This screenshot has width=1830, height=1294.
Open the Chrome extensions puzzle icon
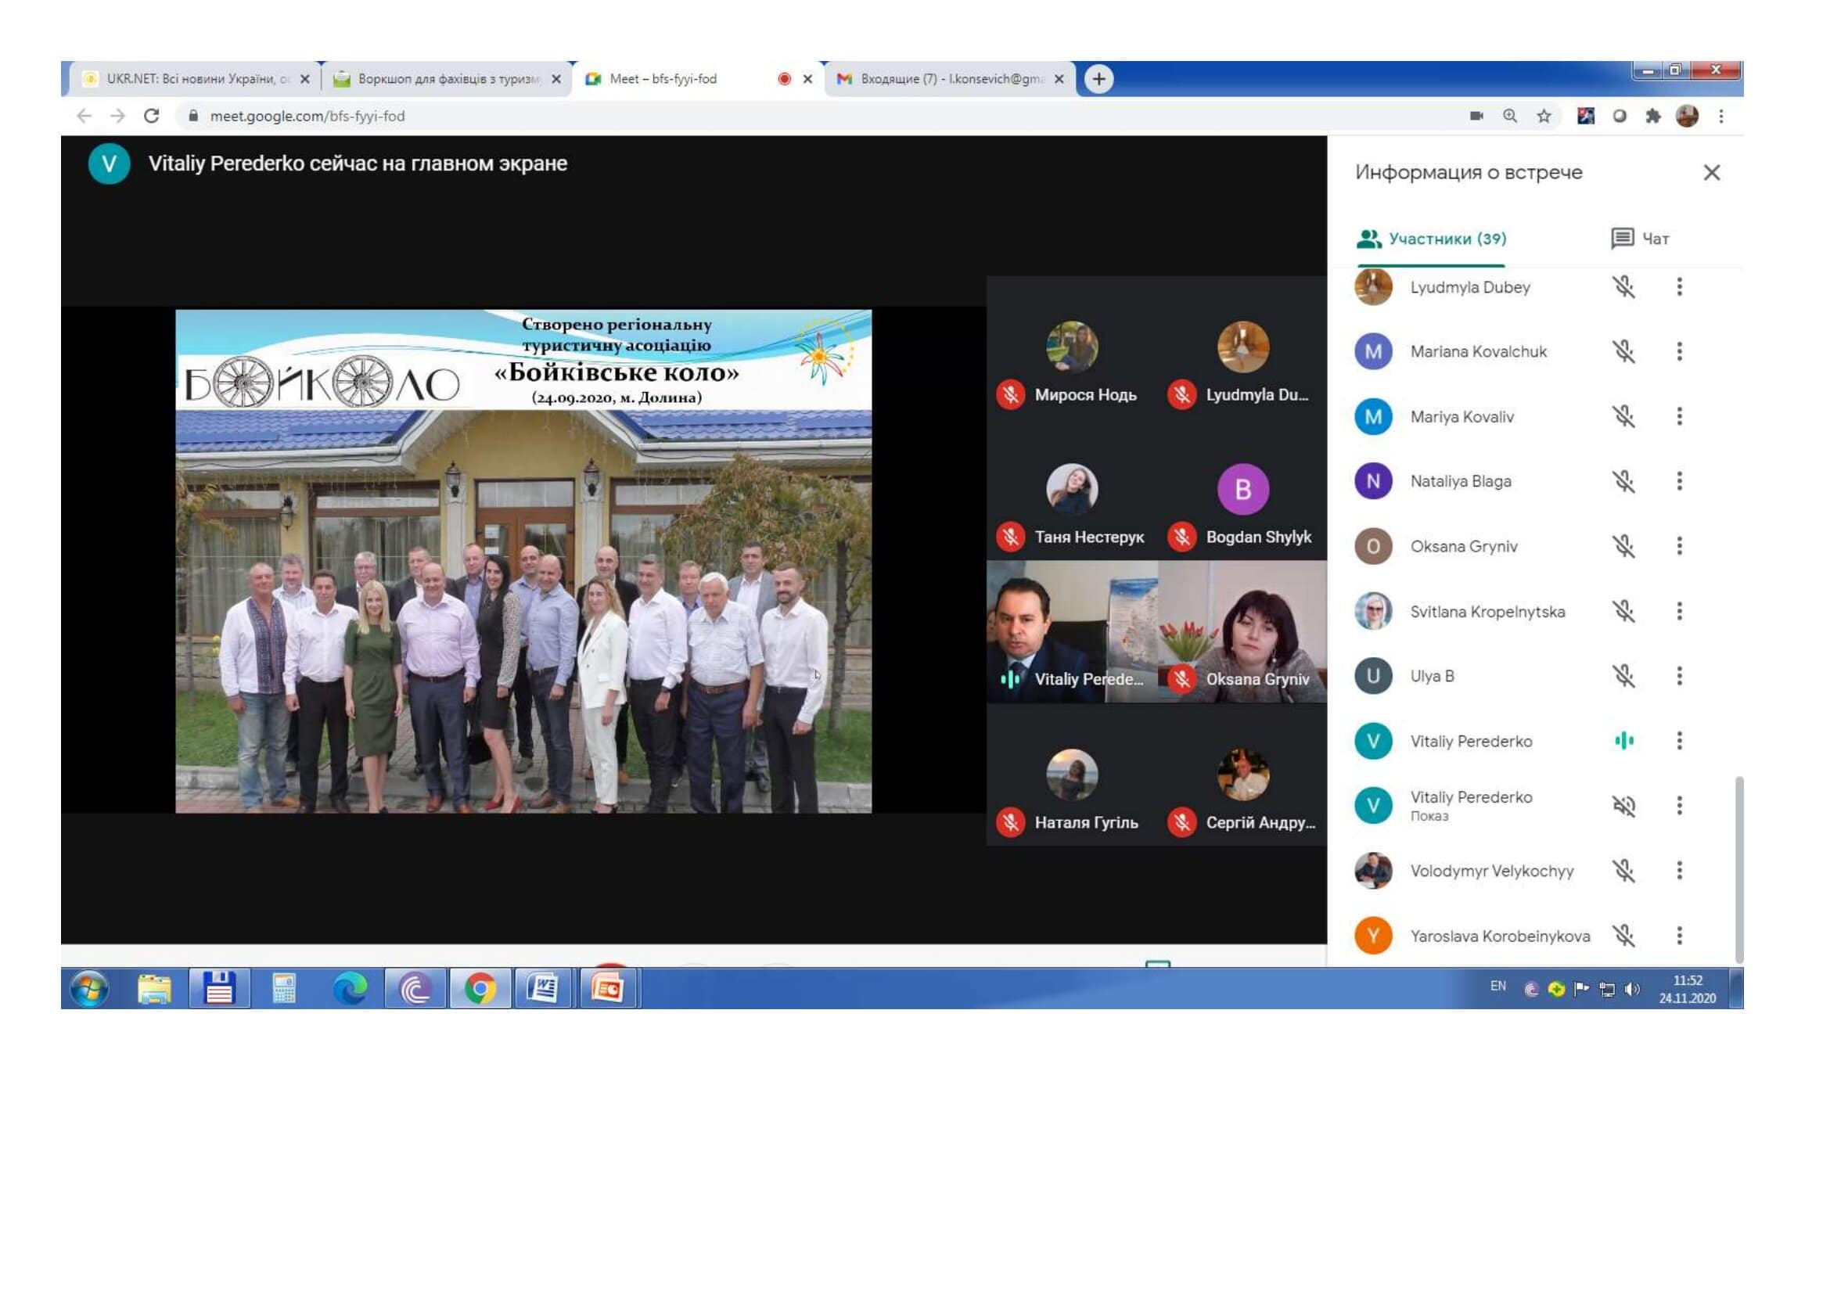[1653, 117]
